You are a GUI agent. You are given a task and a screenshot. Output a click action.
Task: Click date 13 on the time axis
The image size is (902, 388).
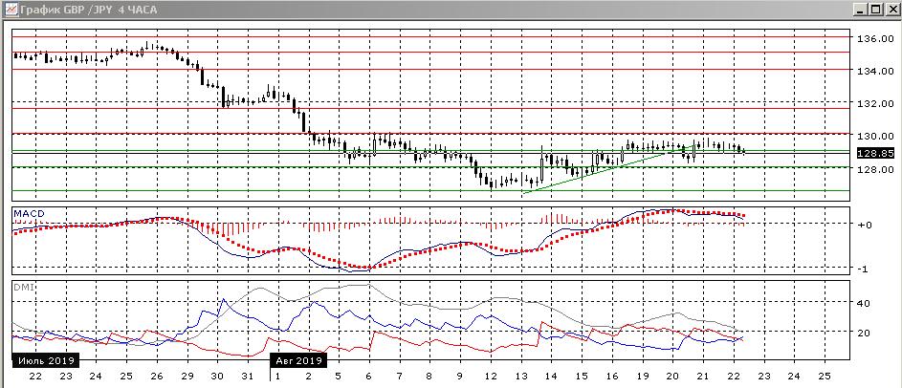pyautogui.click(x=520, y=377)
